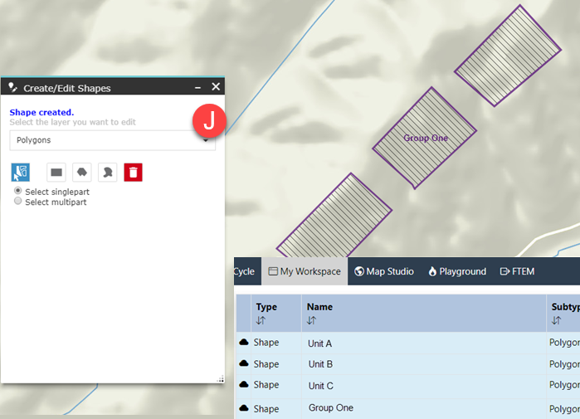Open the Polygons layer dropdown
This screenshot has width=580, height=419.
point(112,140)
